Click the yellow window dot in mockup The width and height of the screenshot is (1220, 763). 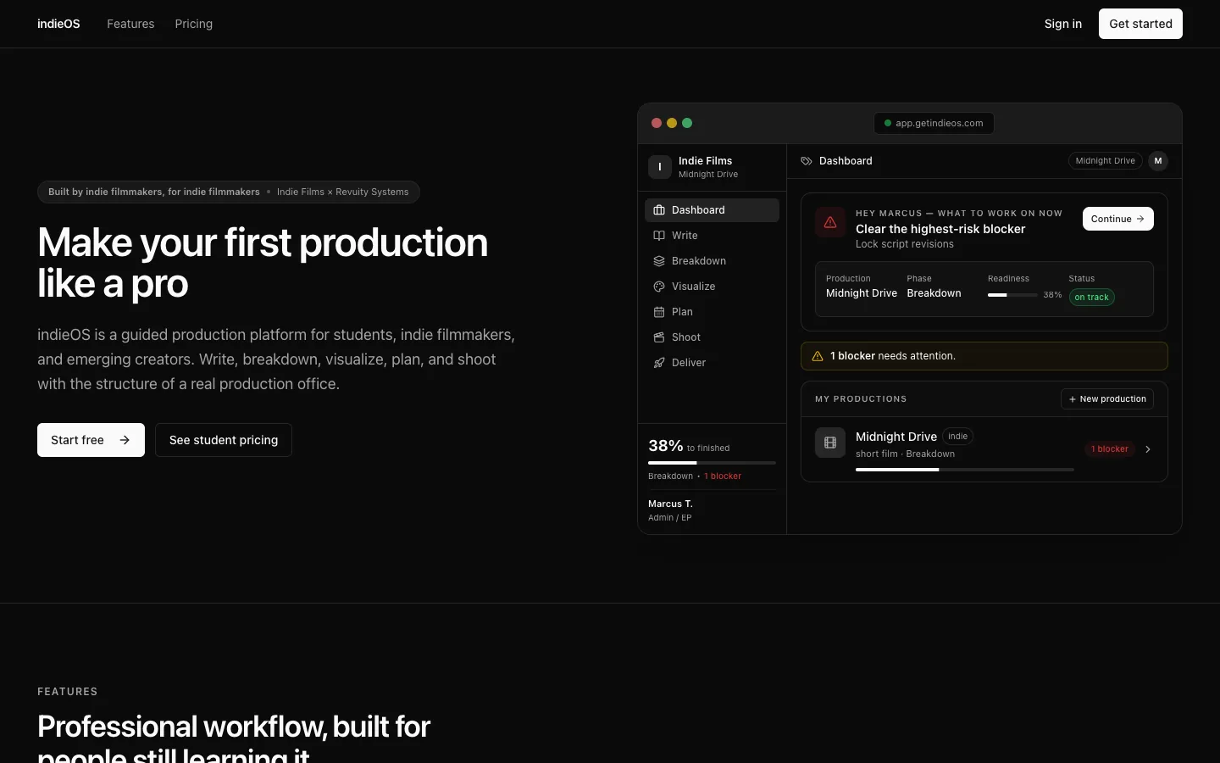[x=672, y=123]
